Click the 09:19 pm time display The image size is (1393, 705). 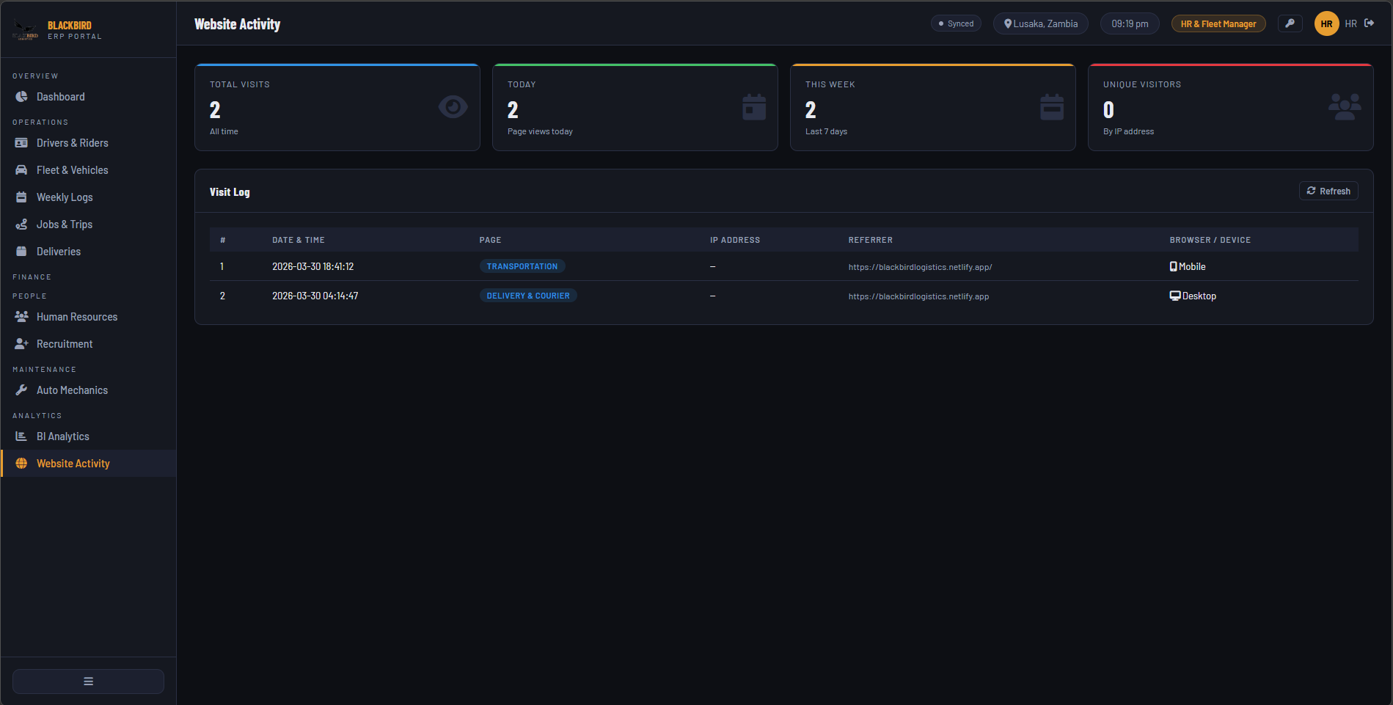[x=1129, y=23]
